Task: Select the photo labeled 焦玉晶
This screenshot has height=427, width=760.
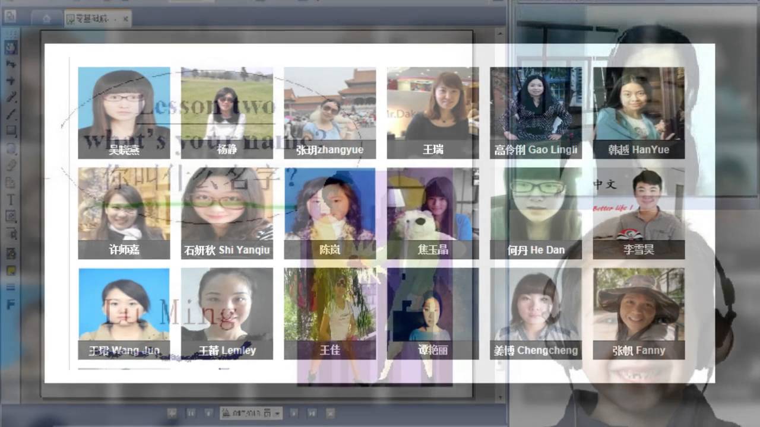Action: (x=433, y=213)
